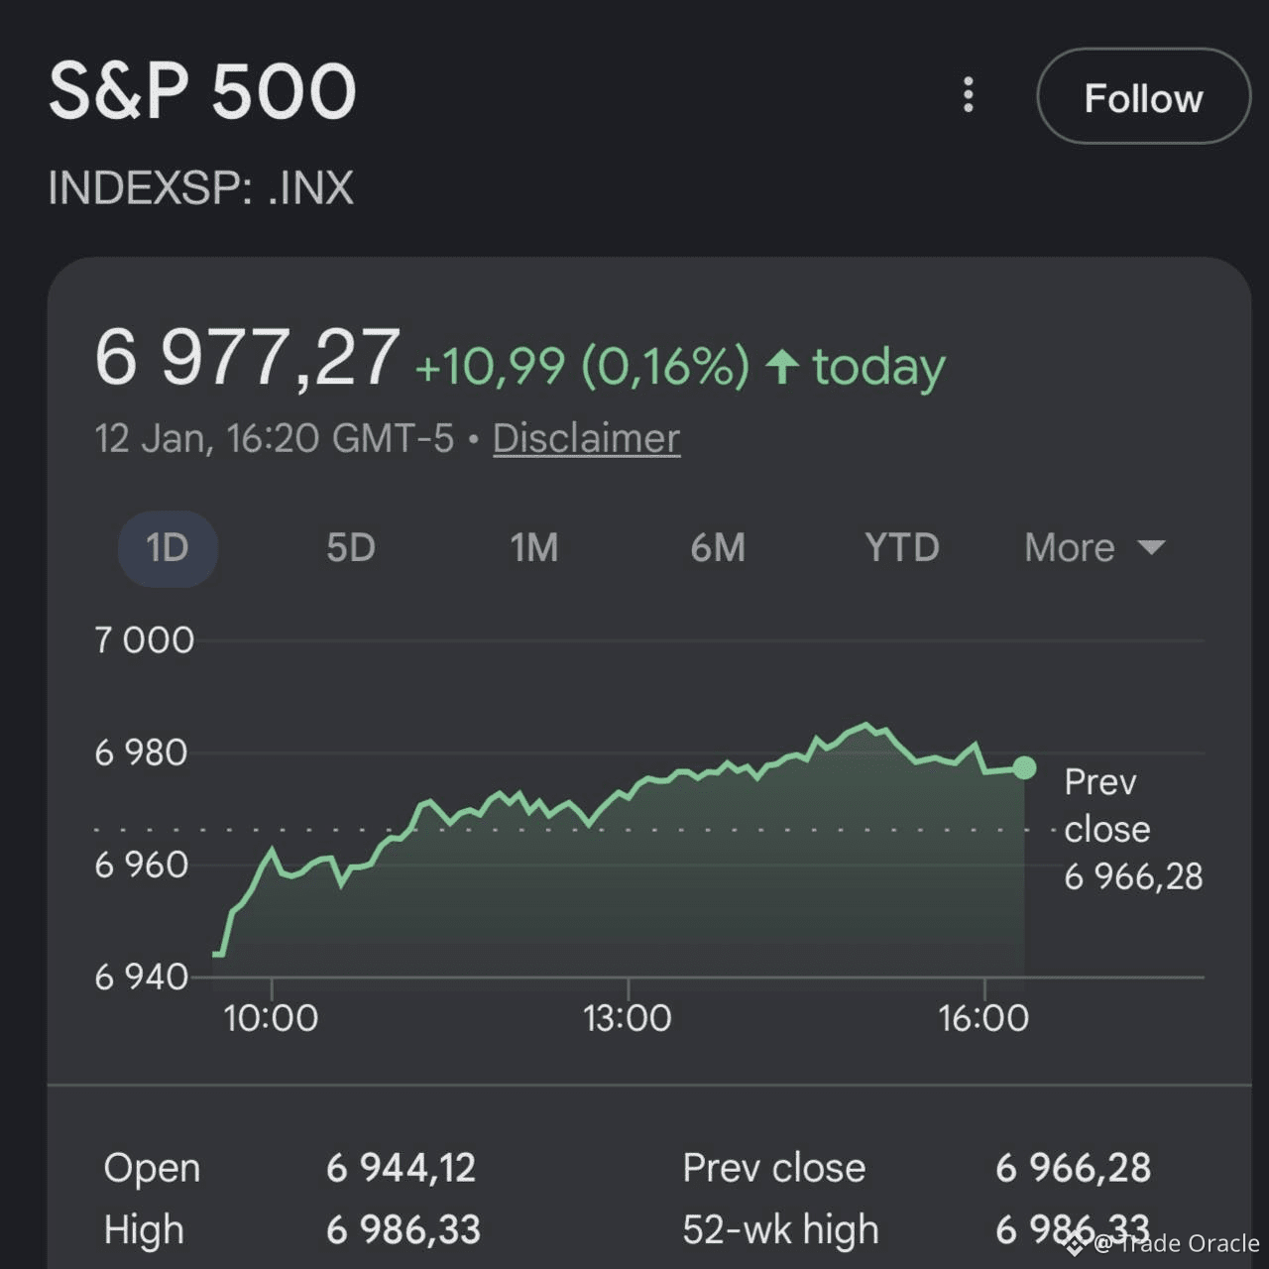Open the Disclaimer link
Screen dimensions: 1269x1269
(x=586, y=438)
